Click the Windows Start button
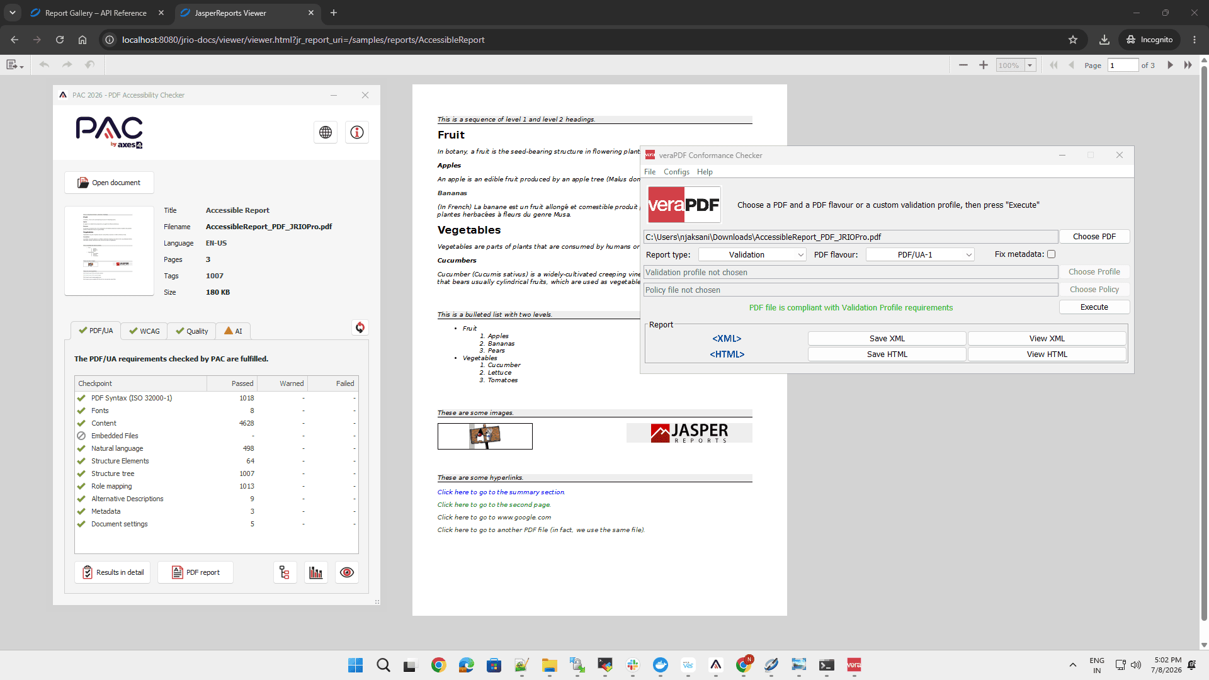This screenshot has height=680, width=1209. coord(355,665)
